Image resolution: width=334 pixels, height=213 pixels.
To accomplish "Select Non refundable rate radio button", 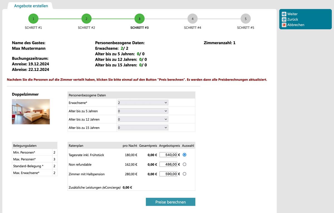I will tap(184, 164).
